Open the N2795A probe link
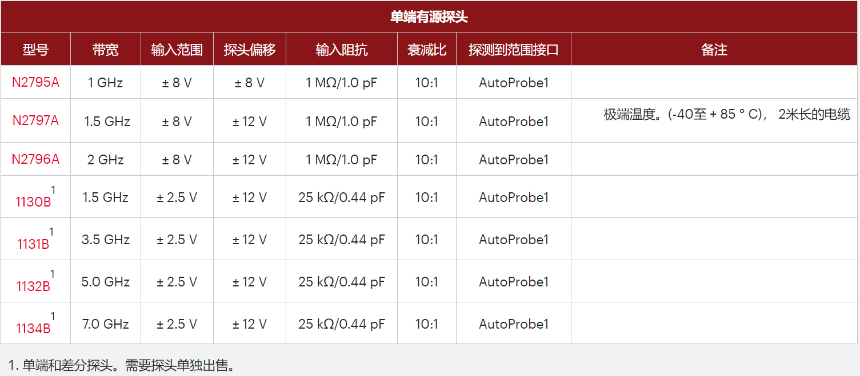This screenshot has width=860, height=376. point(35,83)
